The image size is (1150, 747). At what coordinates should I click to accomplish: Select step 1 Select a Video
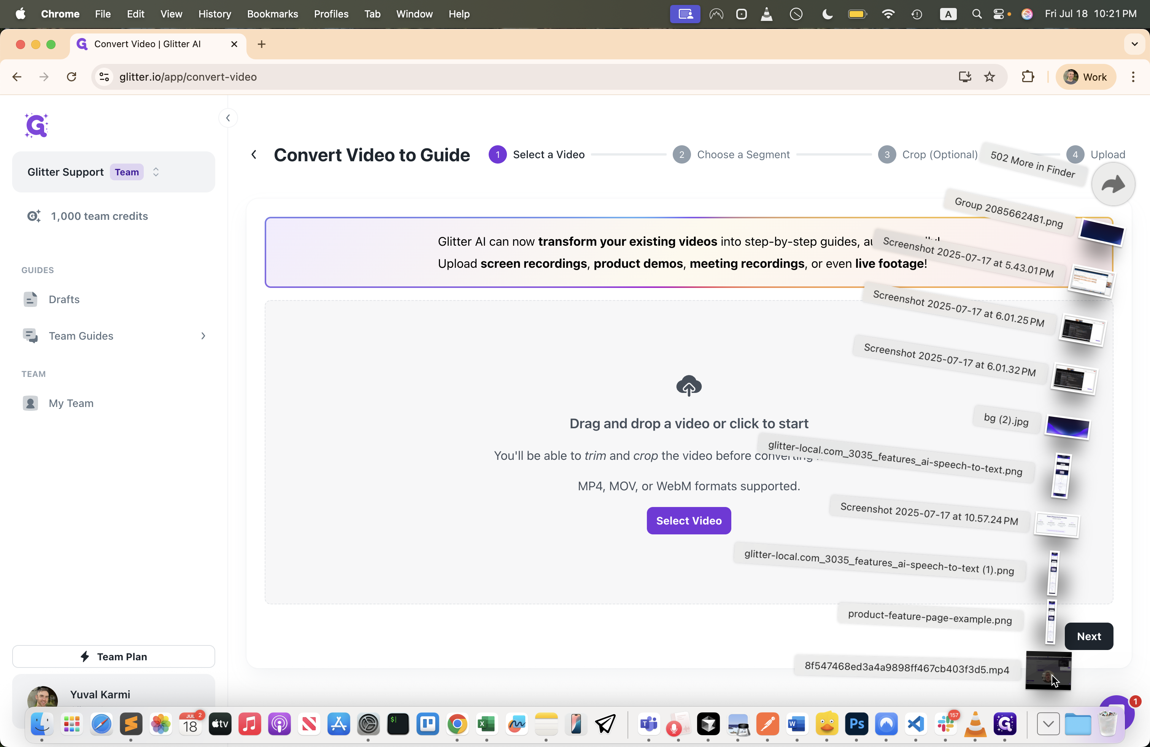click(536, 155)
